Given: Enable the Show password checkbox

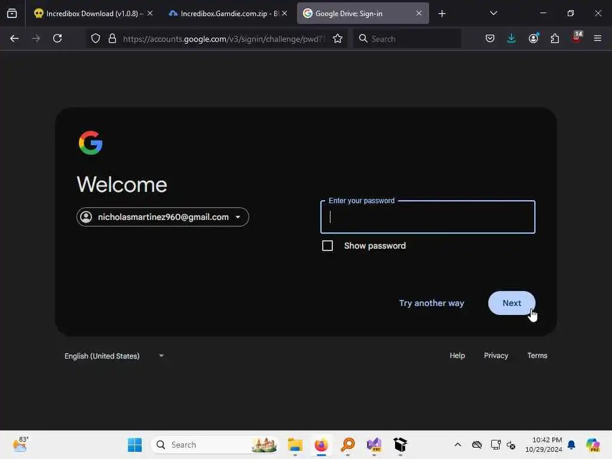Looking at the screenshot, I should pos(328,246).
